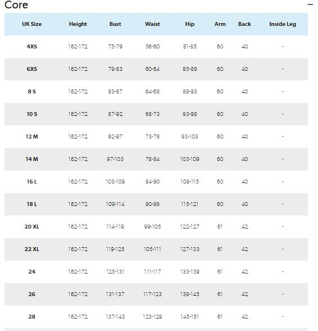318x331 pixels.
Task: Select the 20 XL size label
Action: [x=32, y=227]
